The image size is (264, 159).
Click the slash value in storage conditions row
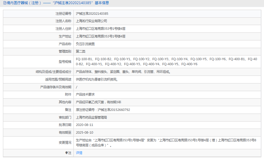[77, 87]
